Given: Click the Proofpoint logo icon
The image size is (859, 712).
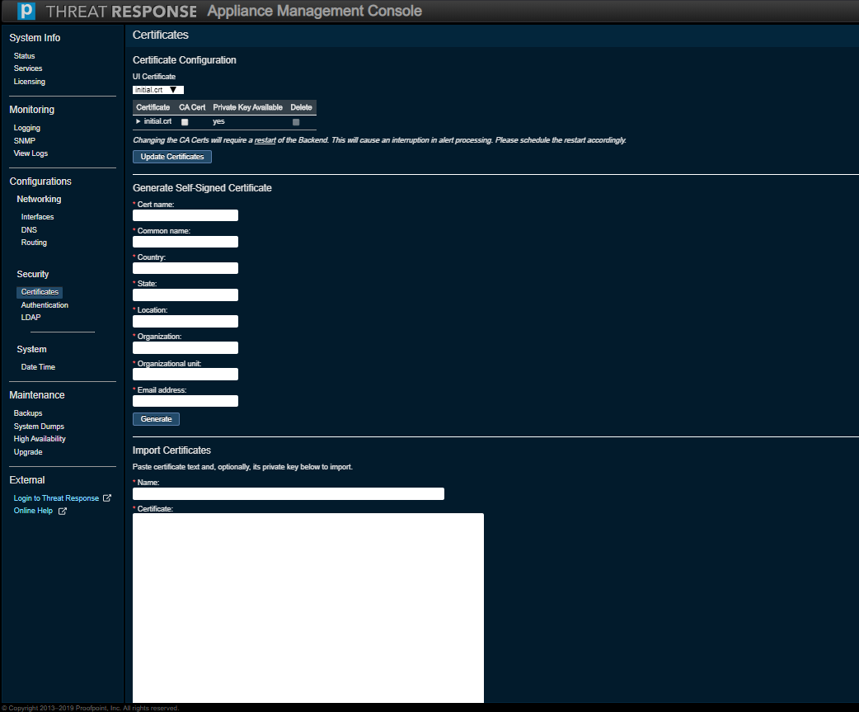Looking at the screenshot, I should pyautogui.click(x=26, y=12).
